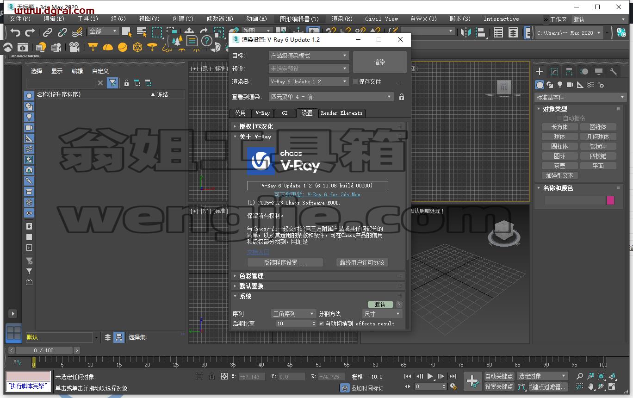Click the Unlink Selection broken chain icon
Image resolution: width=633 pixels, height=398 pixels.
(x=62, y=32)
